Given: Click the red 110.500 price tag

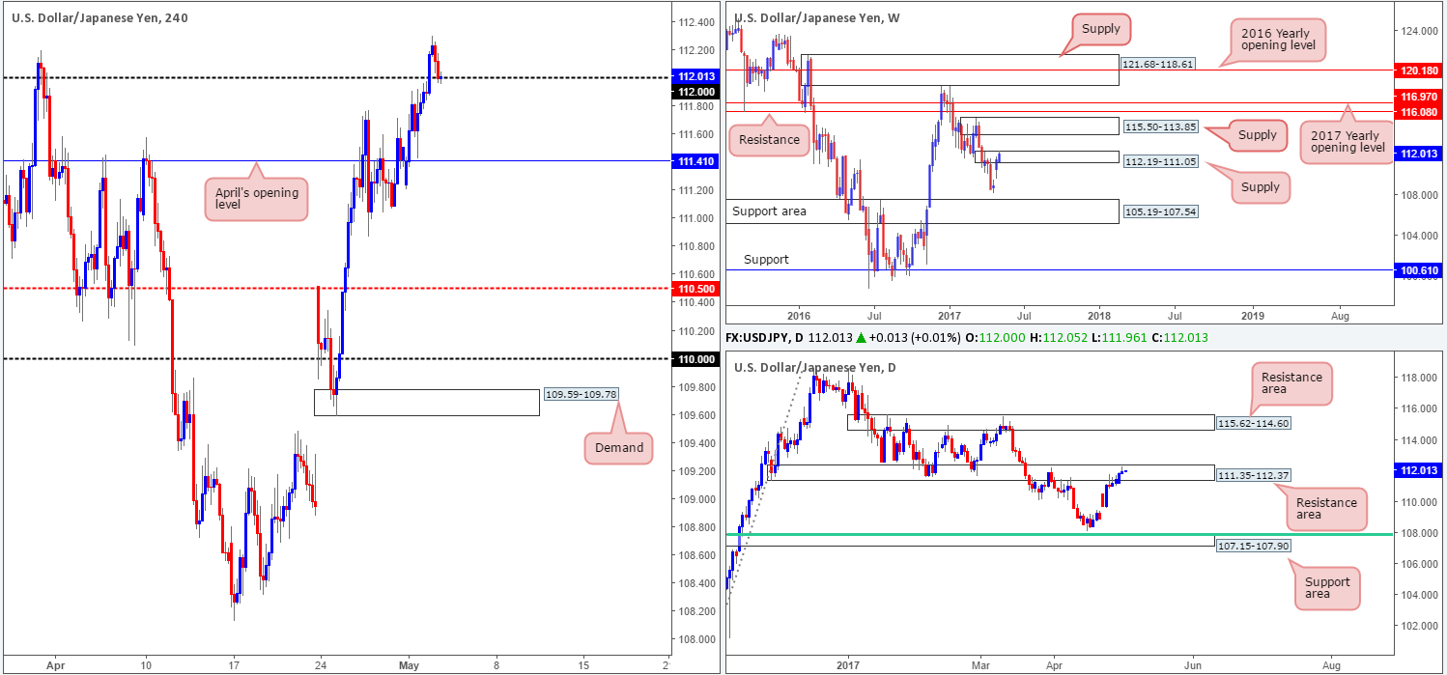Looking at the screenshot, I should 695,289.
